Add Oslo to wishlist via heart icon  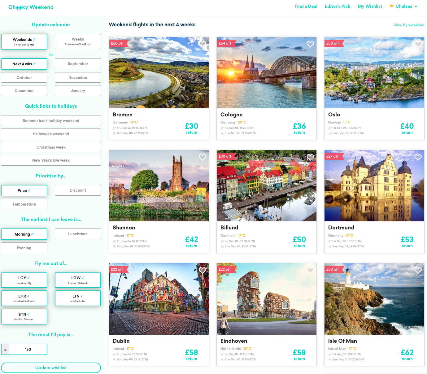coord(418,44)
